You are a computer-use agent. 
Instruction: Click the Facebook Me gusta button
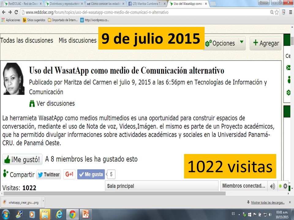[x=91, y=174]
